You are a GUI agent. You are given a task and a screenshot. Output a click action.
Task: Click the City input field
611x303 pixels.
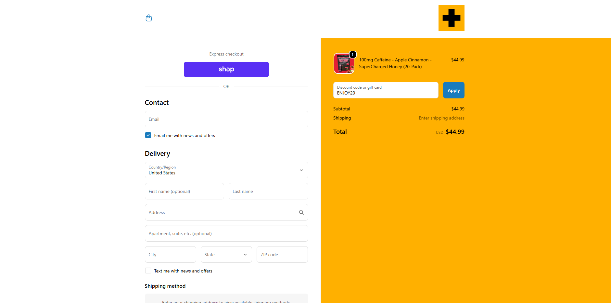(x=171, y=255)
